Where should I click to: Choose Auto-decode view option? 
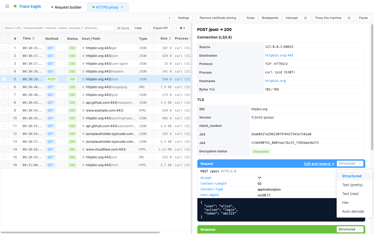pos(355,211)
